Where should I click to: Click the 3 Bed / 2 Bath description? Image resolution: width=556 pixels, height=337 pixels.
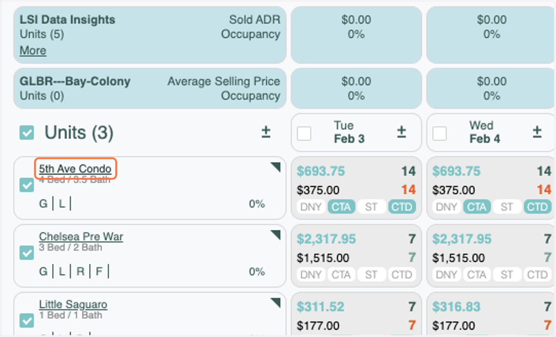click(x=70, y=248)
